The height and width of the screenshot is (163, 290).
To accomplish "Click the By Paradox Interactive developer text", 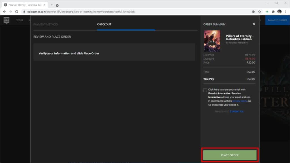I will (x=237, y=43).
